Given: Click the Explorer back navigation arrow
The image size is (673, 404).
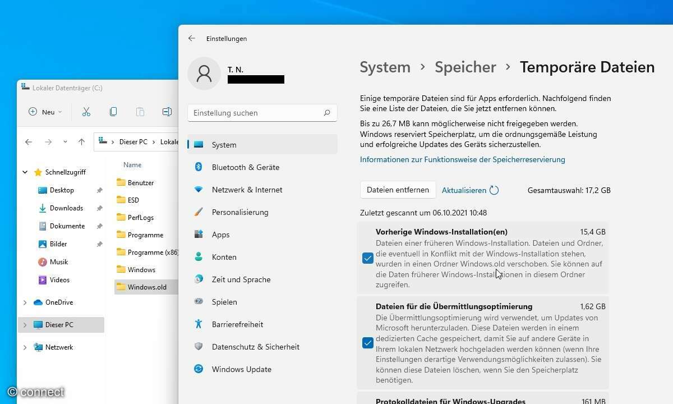Looking at the screenshot, I should (x=29, y=142).
